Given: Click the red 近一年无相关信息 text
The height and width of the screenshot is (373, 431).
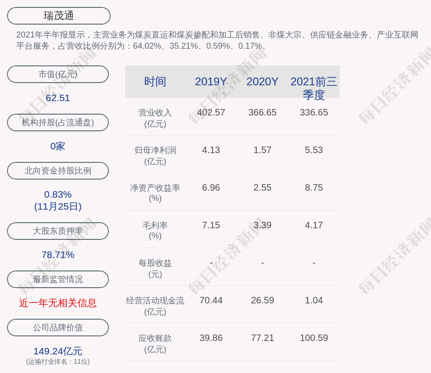Looking at the screenshot, I should [58, 303].
